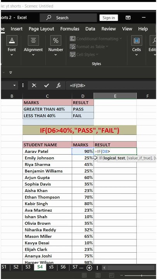
Task: Open the Alignment group icon
Action: coord(33,40)
